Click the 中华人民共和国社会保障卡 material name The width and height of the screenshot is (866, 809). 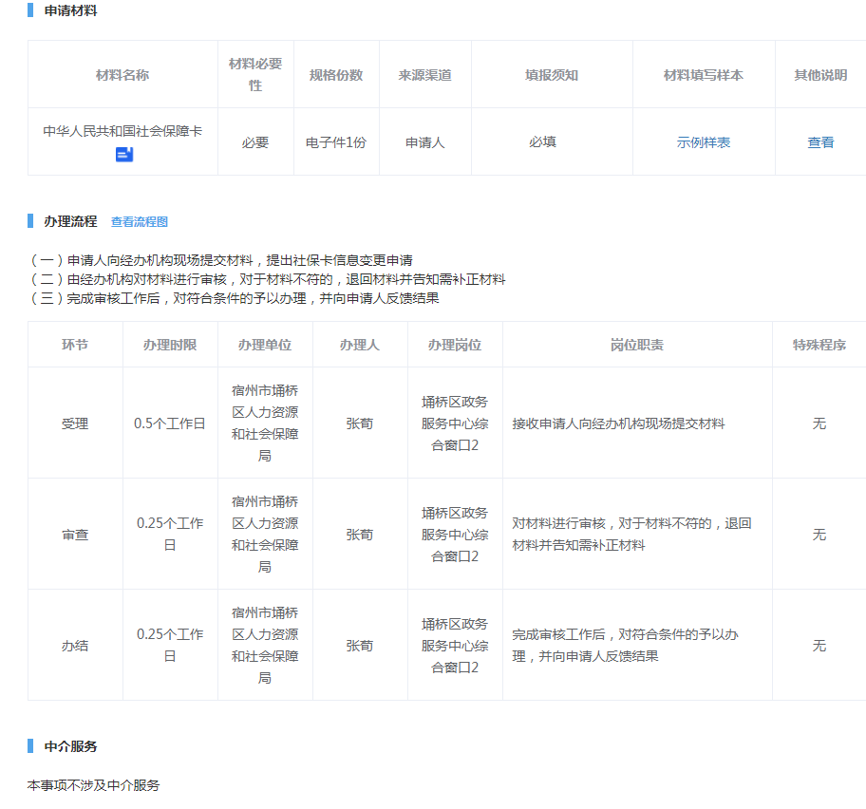point(122,131)
